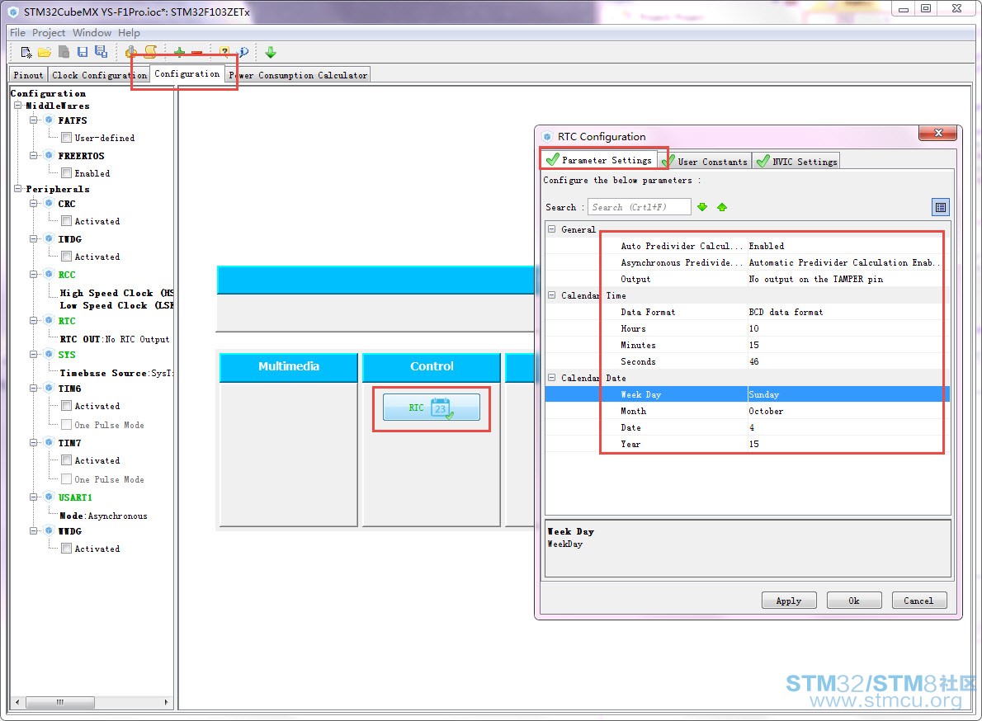Image resolution: width=982 pixels, height=721 pixels.
Task: Activate the IWDG peripheral checkbox
Action: [x=66, y=256]
